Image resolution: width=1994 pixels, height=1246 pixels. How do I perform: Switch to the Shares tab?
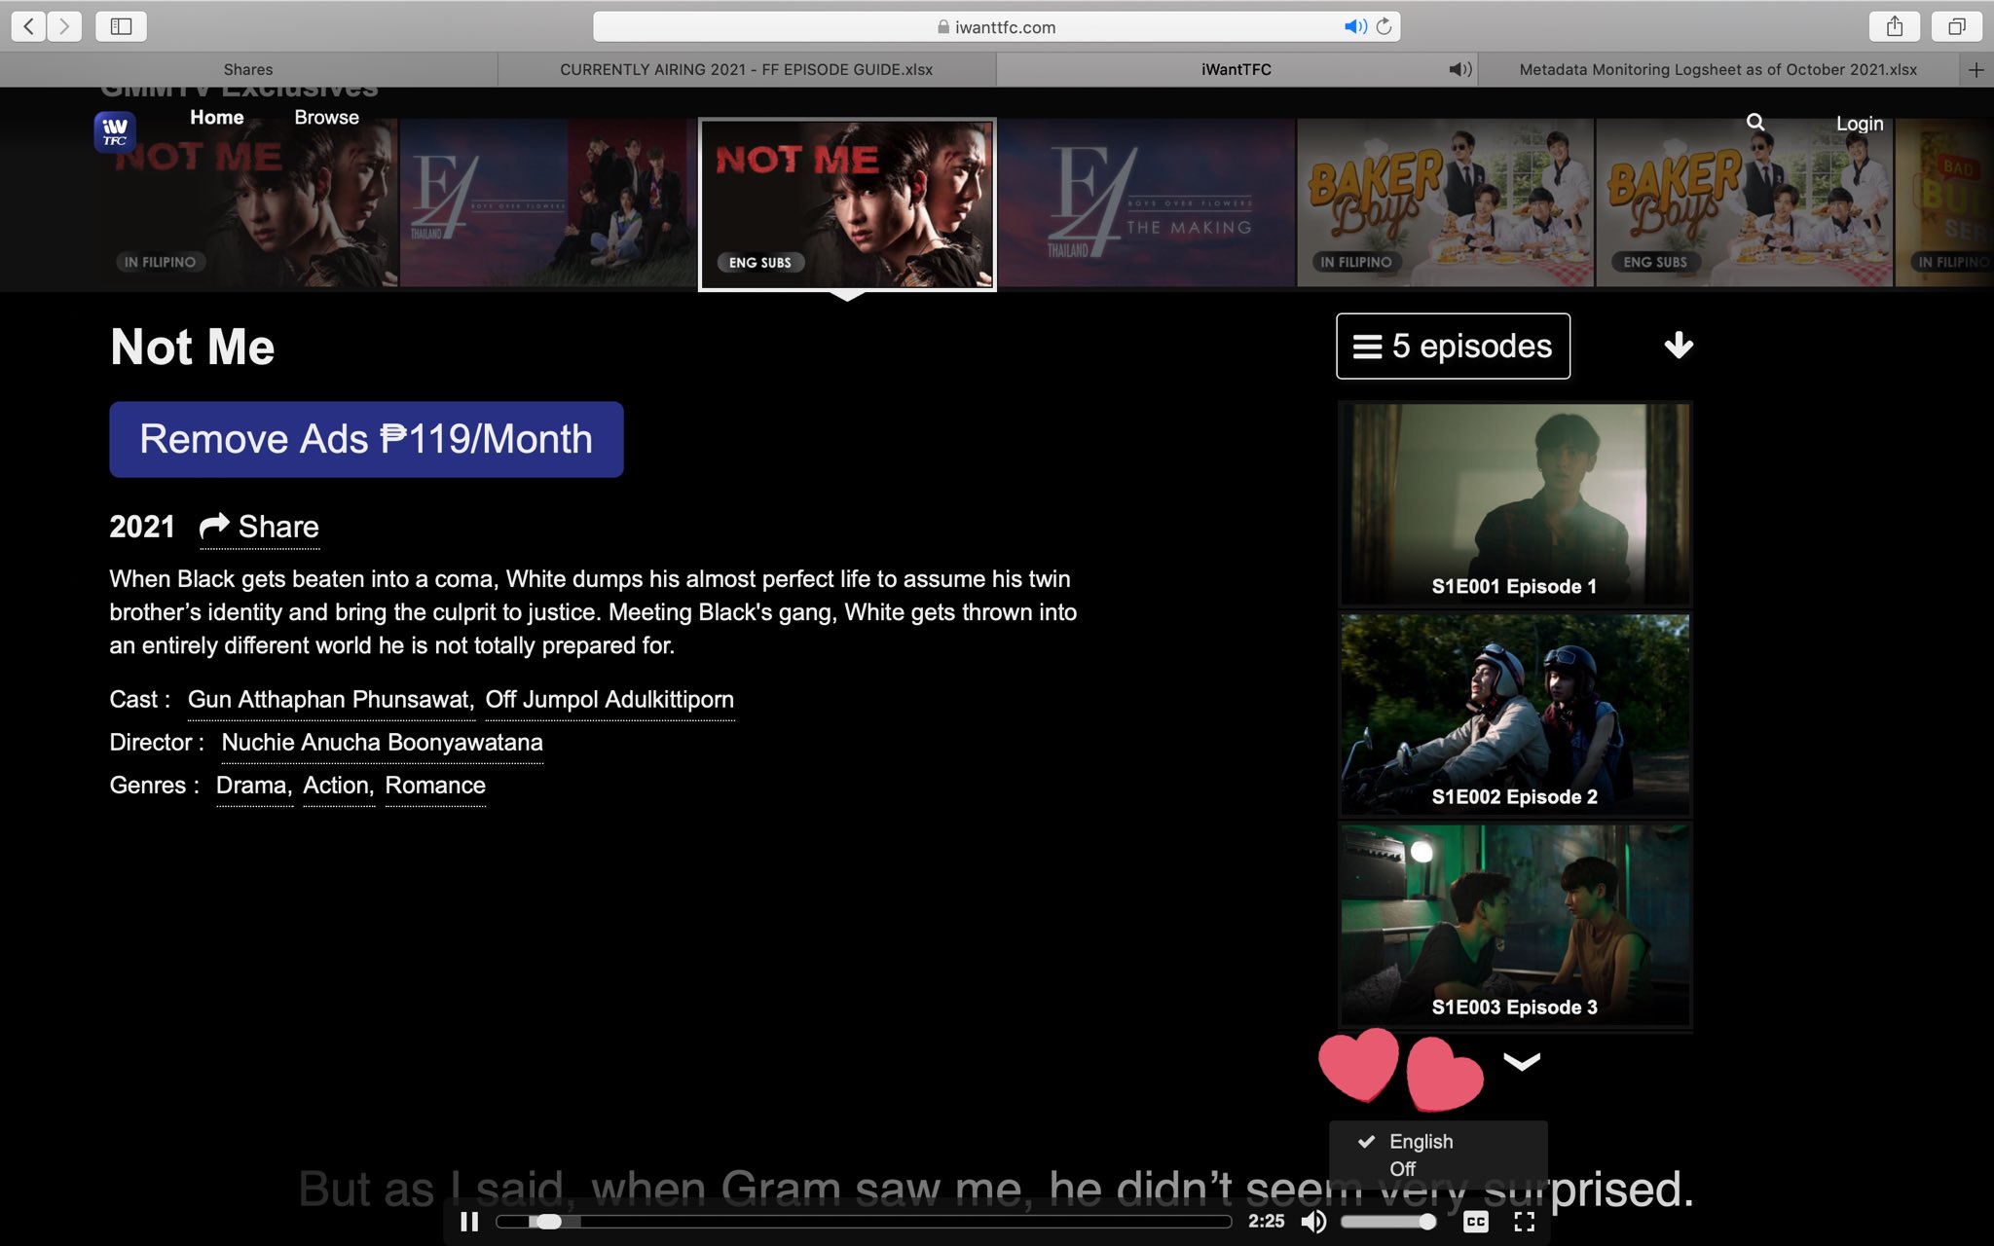tap(248, 69)
